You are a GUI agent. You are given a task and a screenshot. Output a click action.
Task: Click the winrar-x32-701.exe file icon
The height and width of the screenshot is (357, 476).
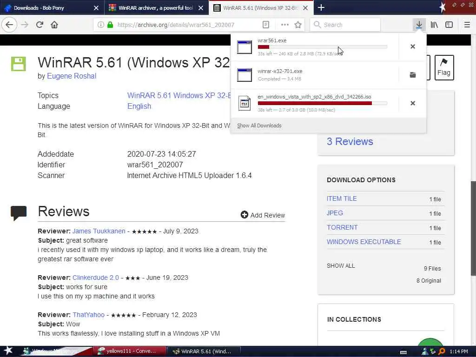coord(245,75)
